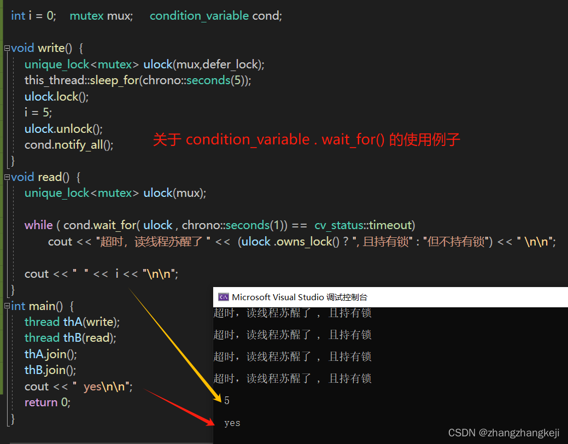Click the console icon in debug window title
The height and width of the screenshot is (444, 568).
223,297
